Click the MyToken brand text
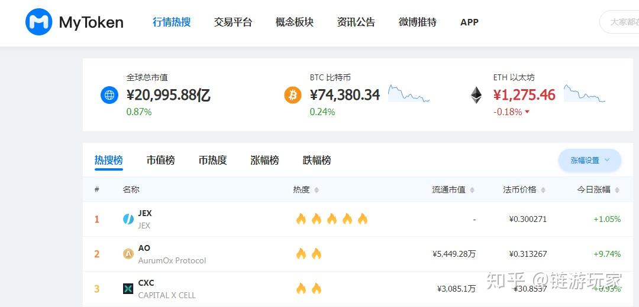 tap(91, 22)
